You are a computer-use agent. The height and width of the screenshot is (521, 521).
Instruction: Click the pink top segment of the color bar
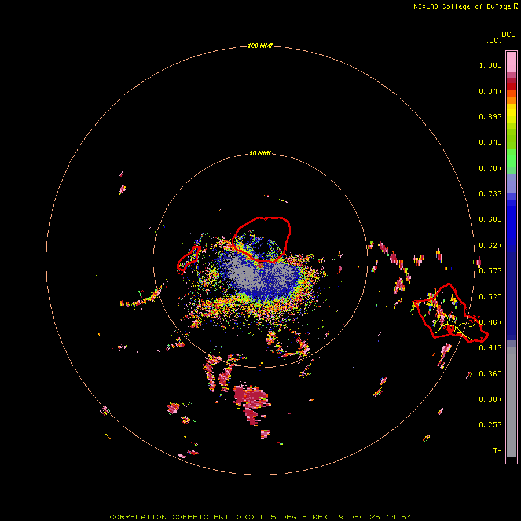pos(511,62)
